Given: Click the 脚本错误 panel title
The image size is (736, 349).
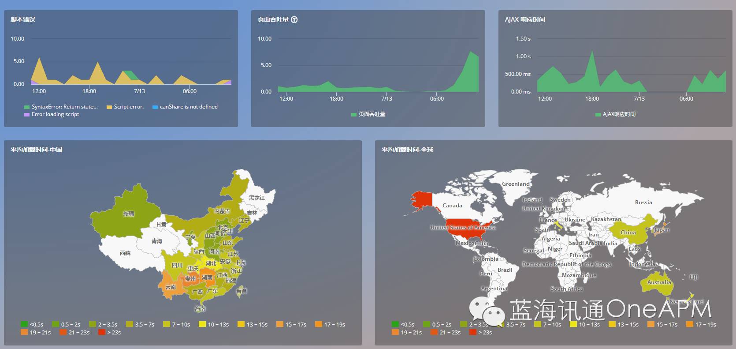Looking at the screenshot, I should click(x=23, y=19).
